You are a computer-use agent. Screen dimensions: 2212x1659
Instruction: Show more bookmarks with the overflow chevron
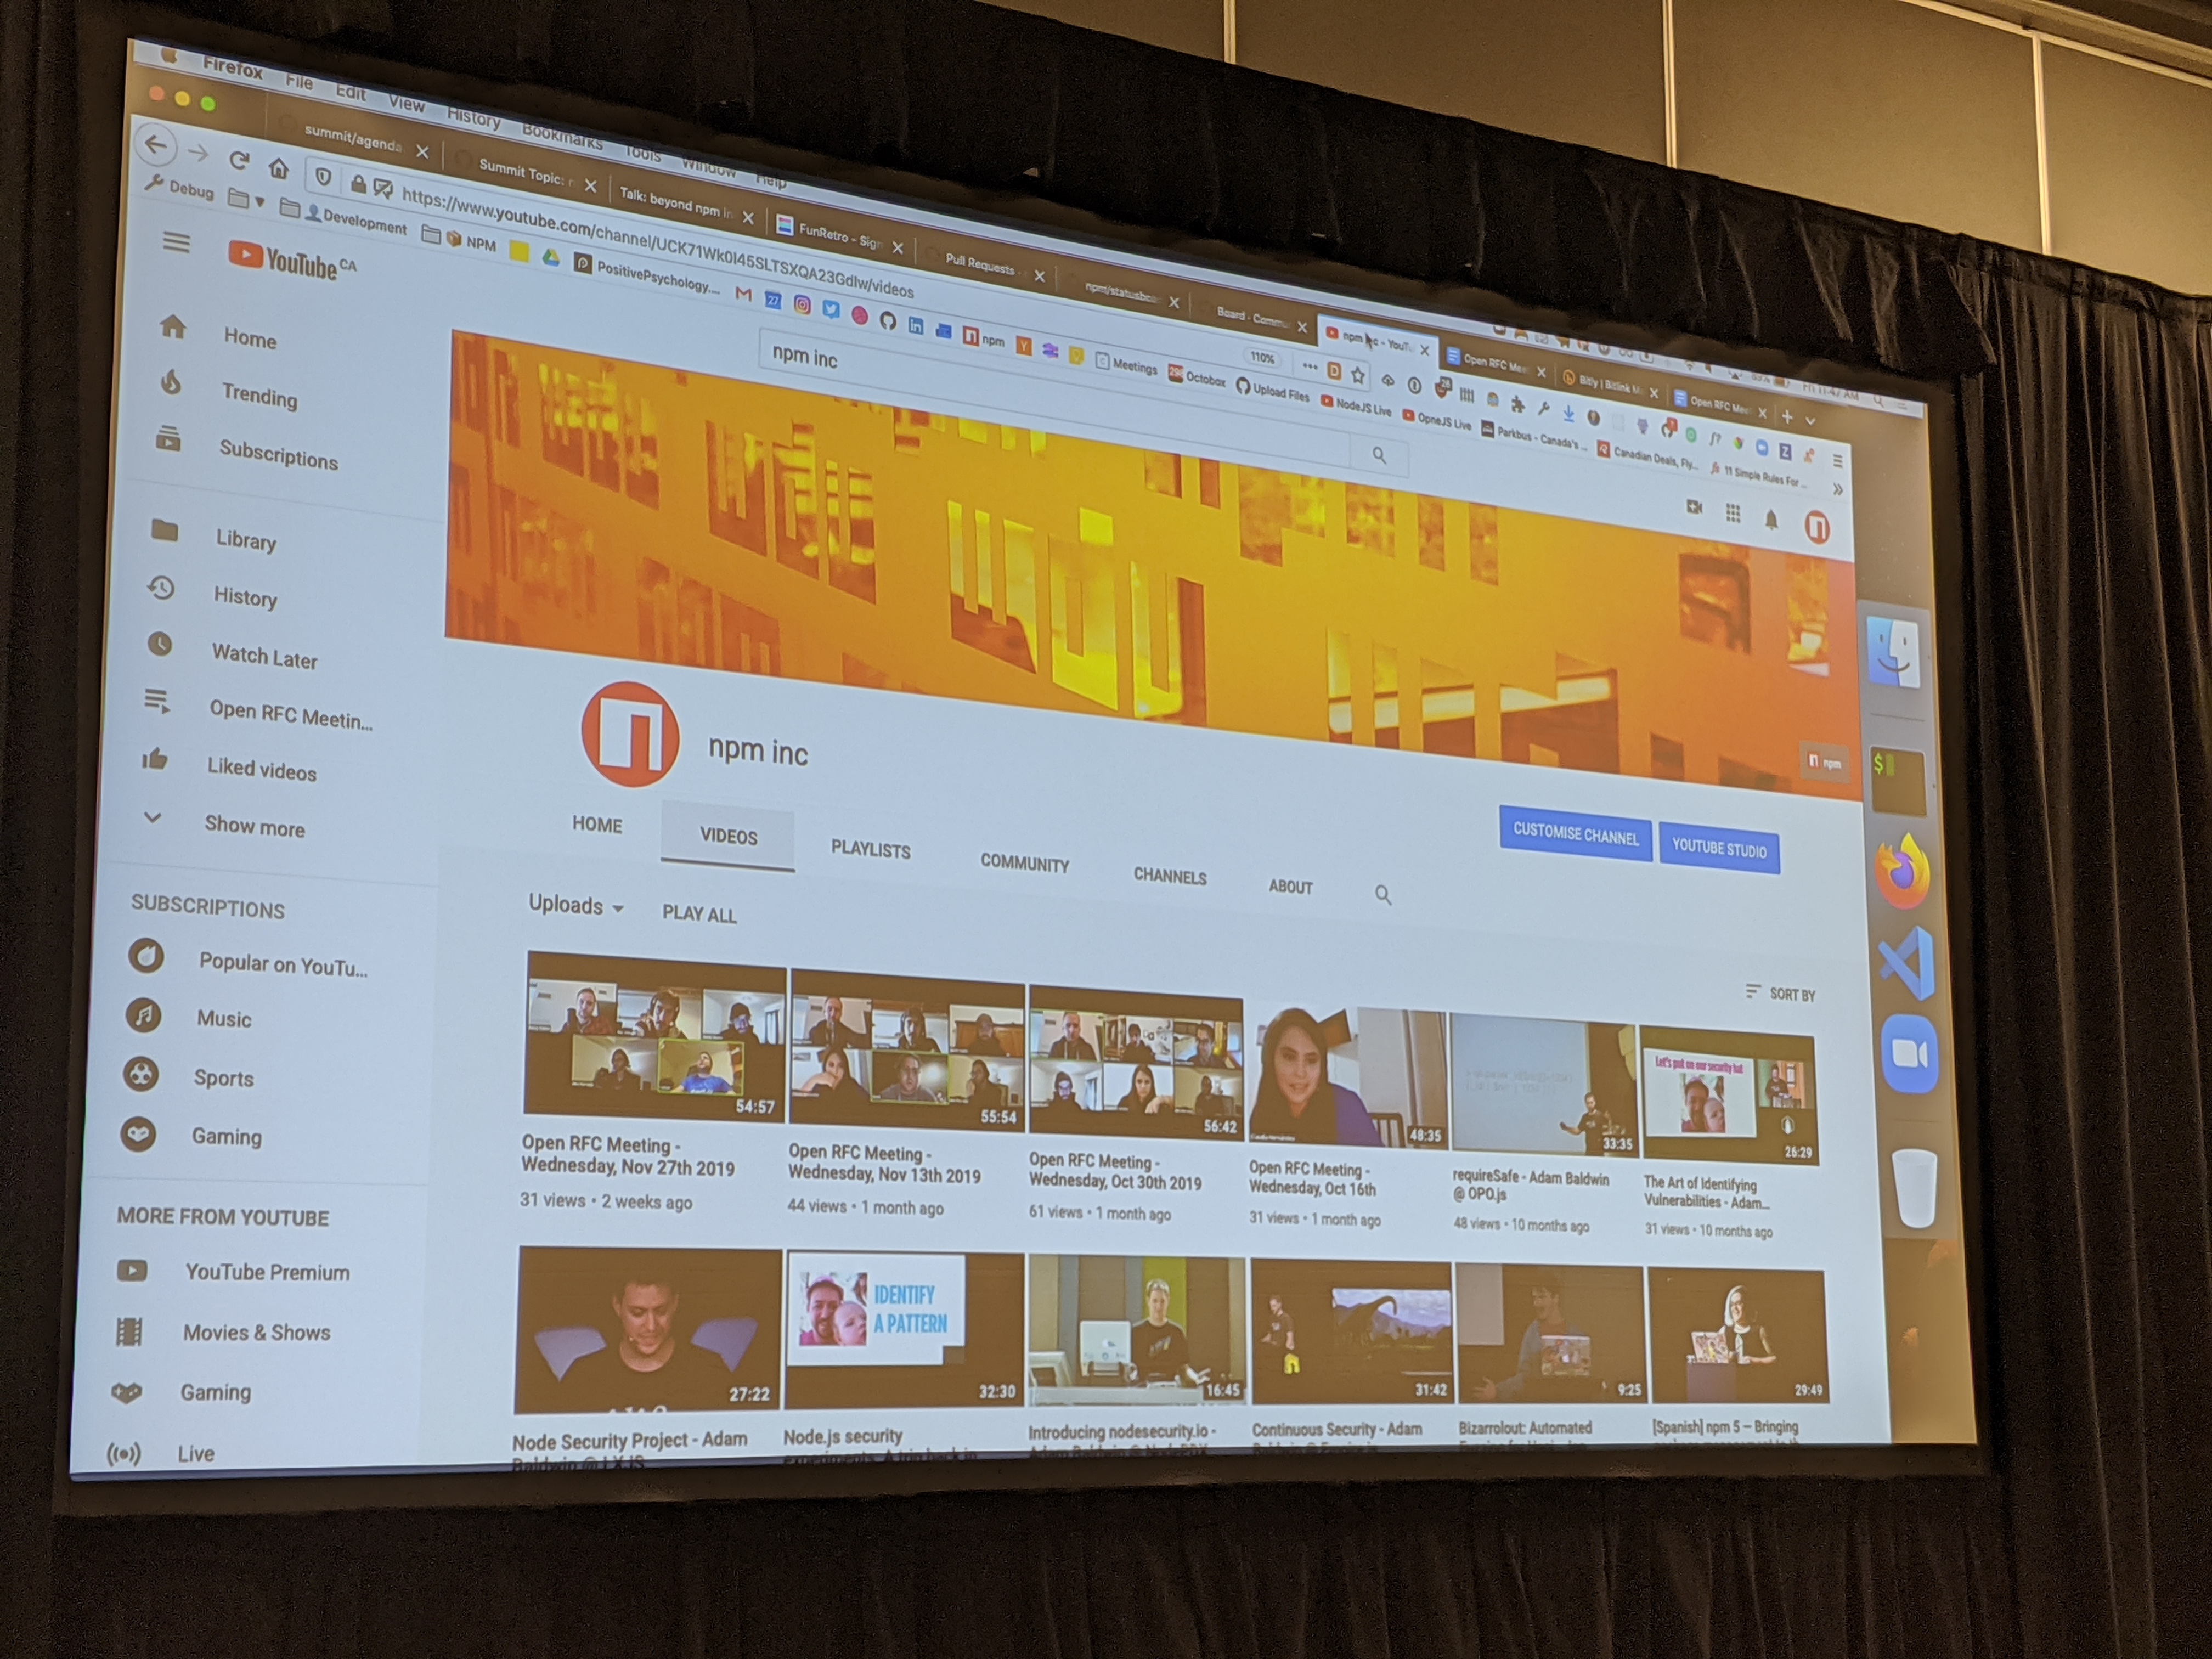pyautogui.click(x=1837, y=489)
